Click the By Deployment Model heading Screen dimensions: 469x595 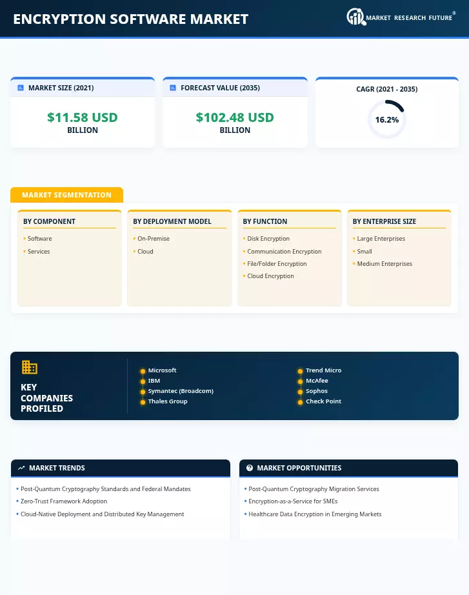click(x=172, y=221)
